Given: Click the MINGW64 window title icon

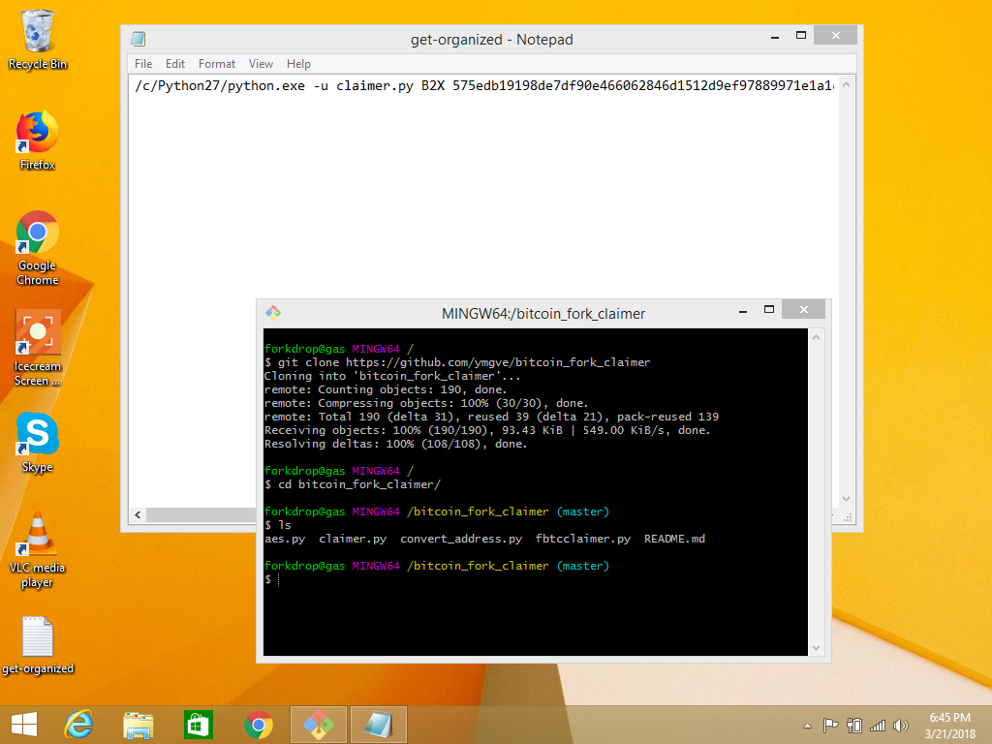Looking at the screenshot, I should 273,313.
